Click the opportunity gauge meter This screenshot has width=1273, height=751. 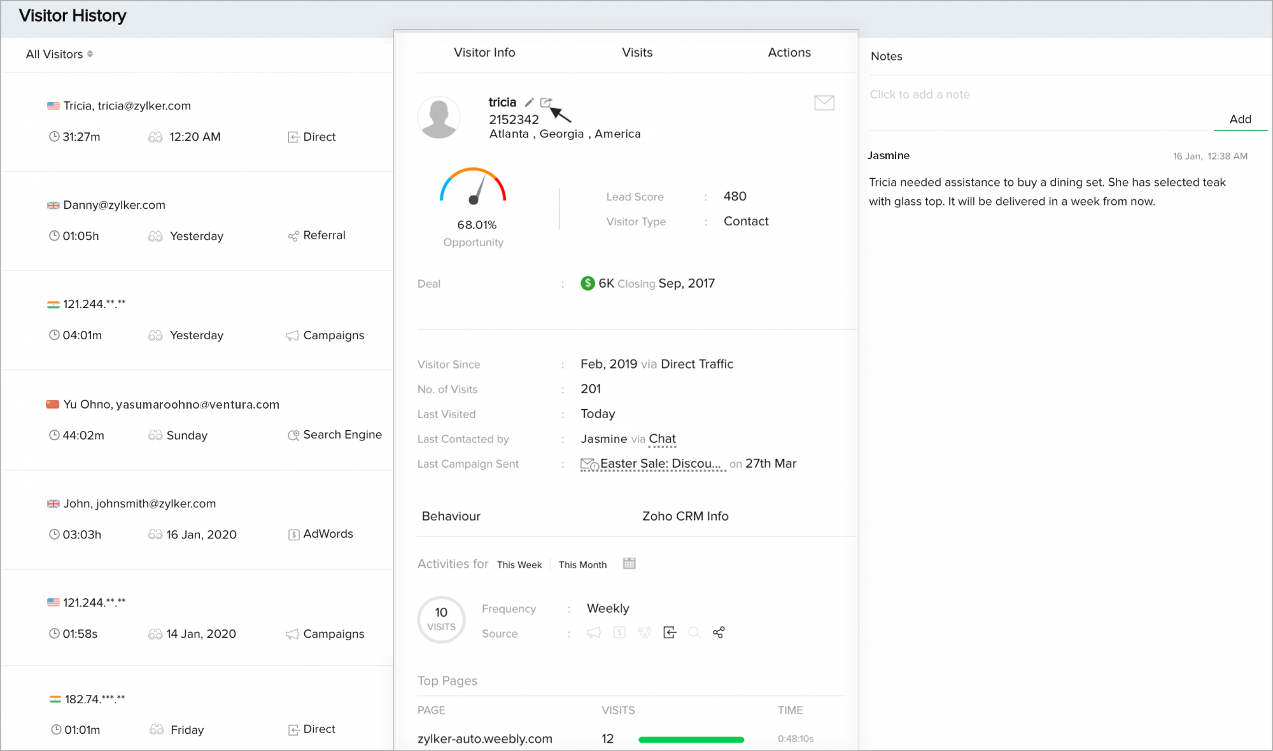coord(473,186)
